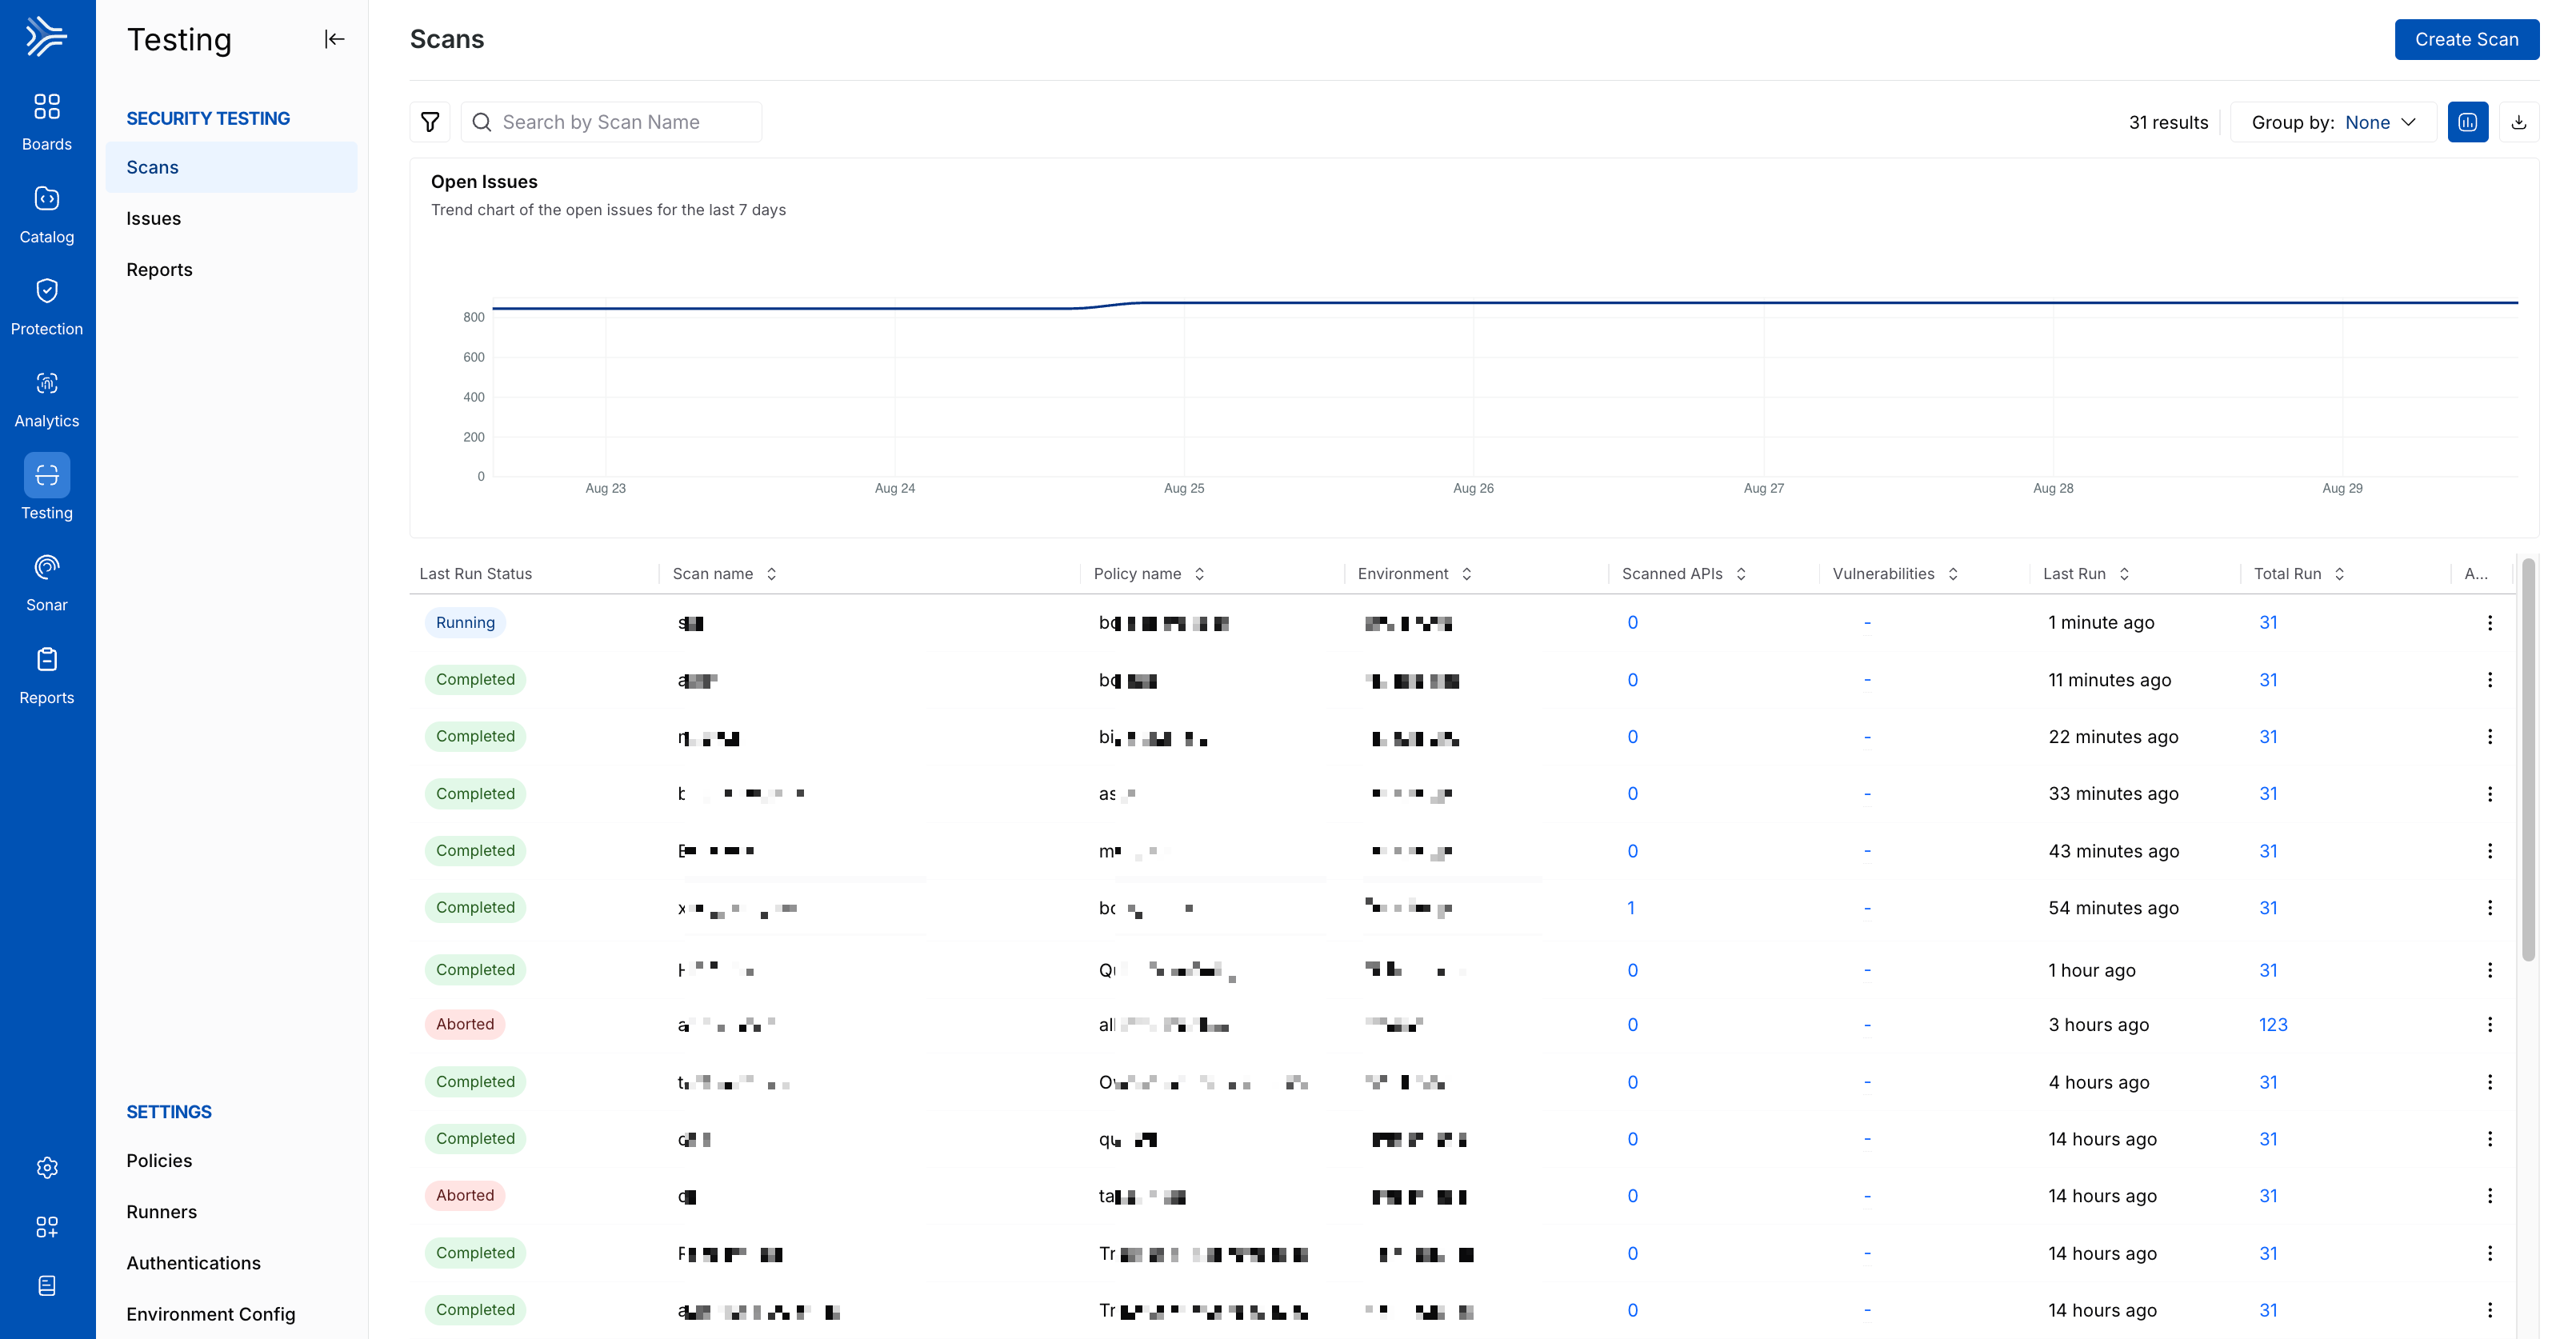Image resolution: width=2576 pixels, height=1339 pixels.
Task: Open actions menu for the 4 hours ago row
Action: [2489, 1081]
